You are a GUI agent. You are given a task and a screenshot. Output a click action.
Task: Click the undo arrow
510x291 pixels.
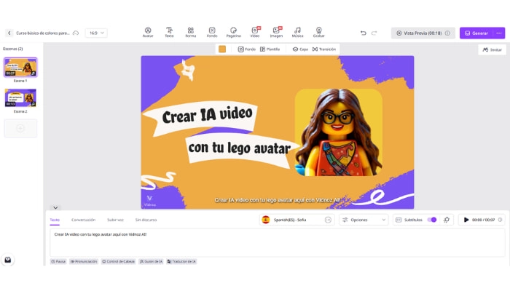(364, 33)
